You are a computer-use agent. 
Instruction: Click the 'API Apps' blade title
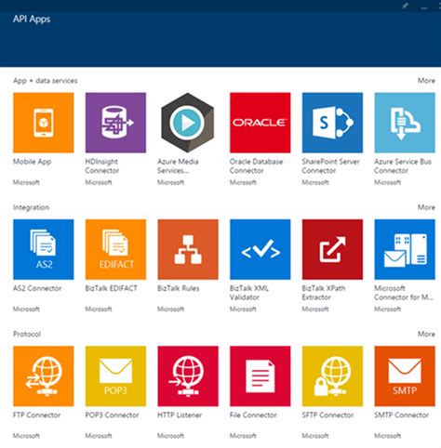coord(32,20)
